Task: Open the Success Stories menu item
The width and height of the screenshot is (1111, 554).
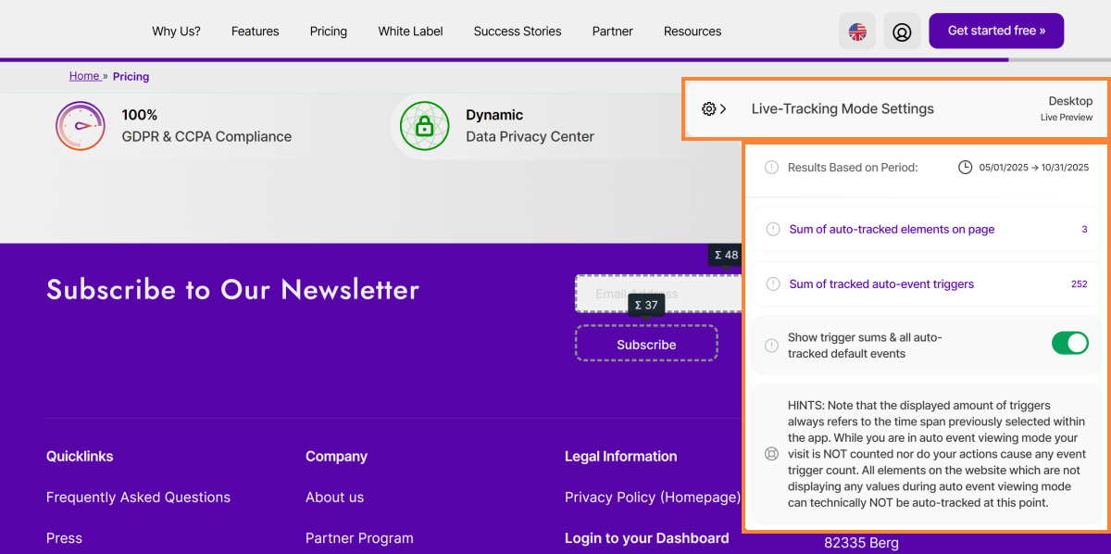Action: [517, 31]
